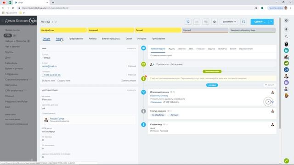
Task: Click the green chat icon on the timeline
Action: click(x=143, y=64)
